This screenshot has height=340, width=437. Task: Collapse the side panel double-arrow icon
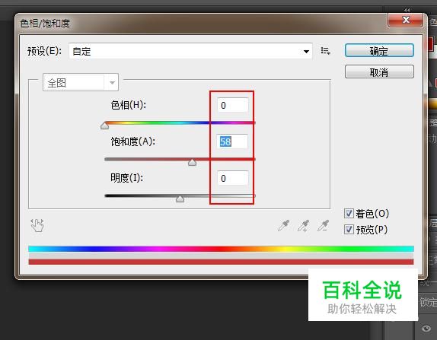point(407,10)
